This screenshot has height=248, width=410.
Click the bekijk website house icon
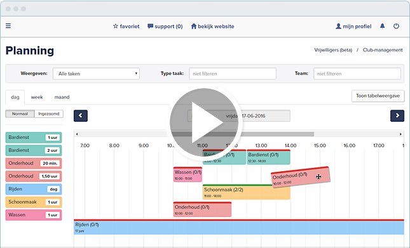click(x=193, y=26)
